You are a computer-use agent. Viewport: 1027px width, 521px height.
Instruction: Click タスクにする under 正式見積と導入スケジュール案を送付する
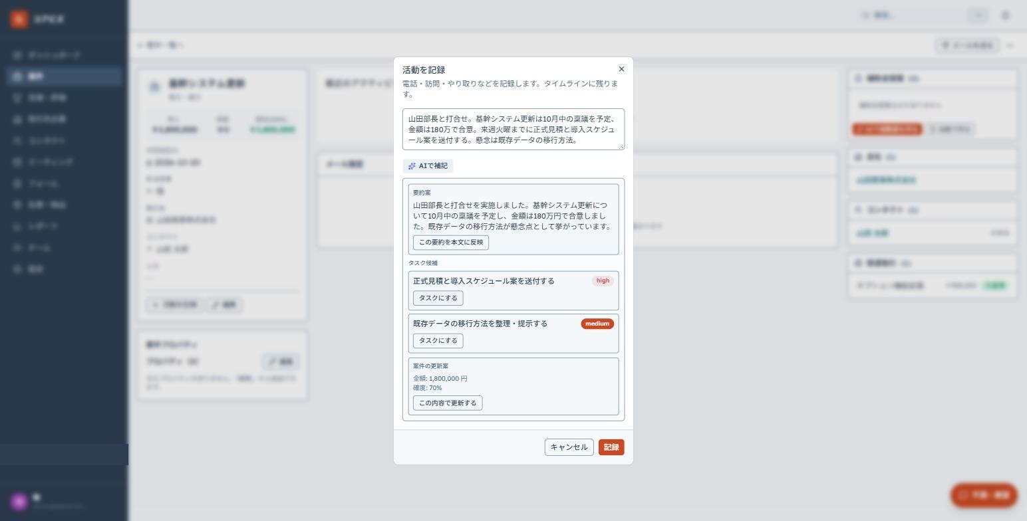(x=438, y=298)
